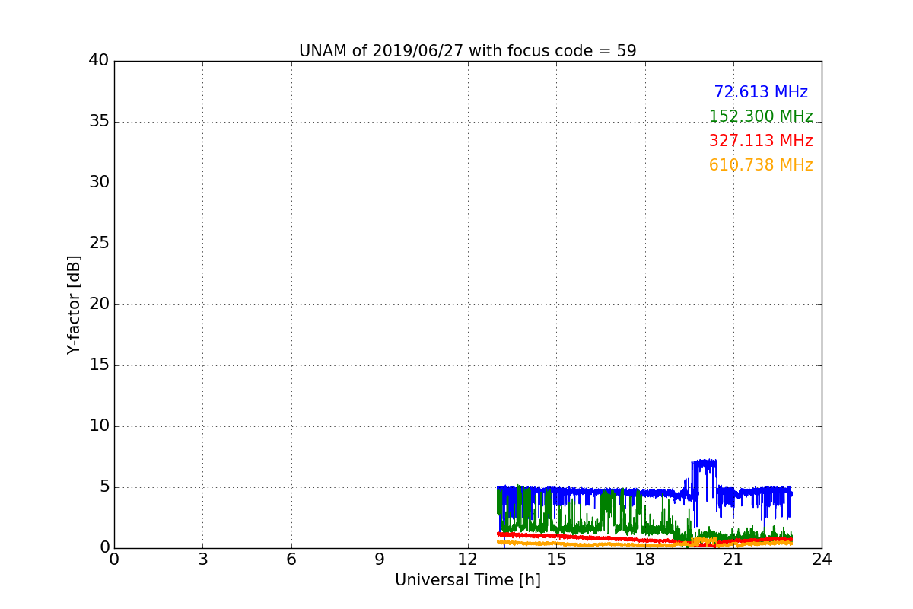Click the blue trace's raised plateau near 20 h

(705, 463)
